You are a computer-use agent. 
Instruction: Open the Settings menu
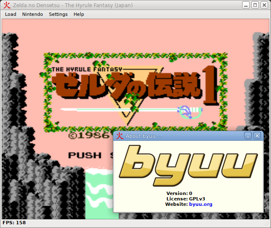click(x=58, y=14)
